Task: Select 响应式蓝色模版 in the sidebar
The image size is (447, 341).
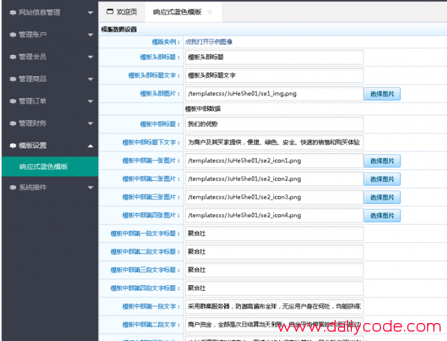Action: pyautogui.click(x=43, y=167)
